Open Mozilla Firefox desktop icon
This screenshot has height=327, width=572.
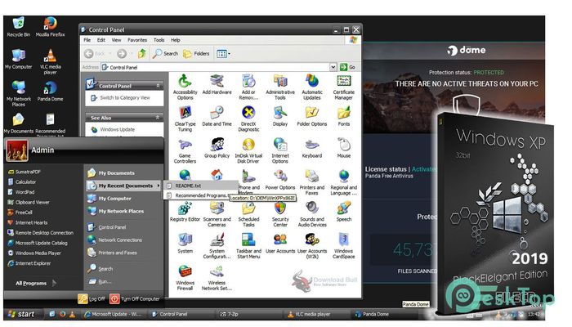(50, 27)
